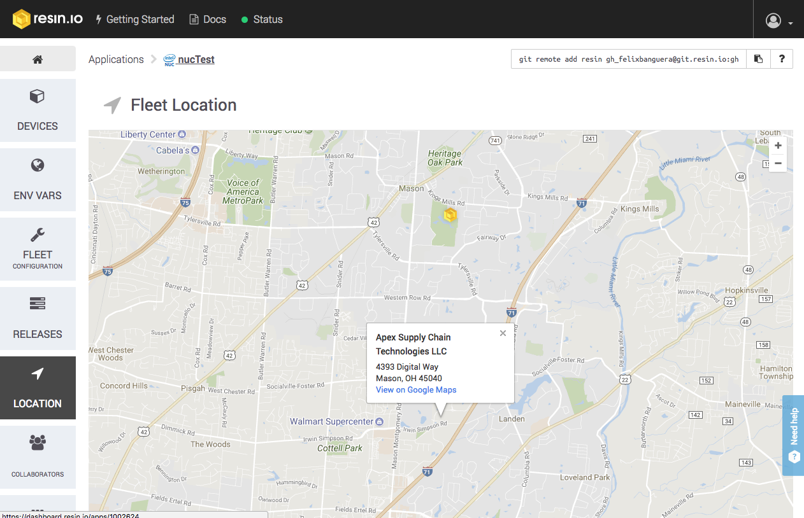The width and height of the screenshot is (804, 518).
Task: Click the Concord Hills map label
Action: point(124,386)
